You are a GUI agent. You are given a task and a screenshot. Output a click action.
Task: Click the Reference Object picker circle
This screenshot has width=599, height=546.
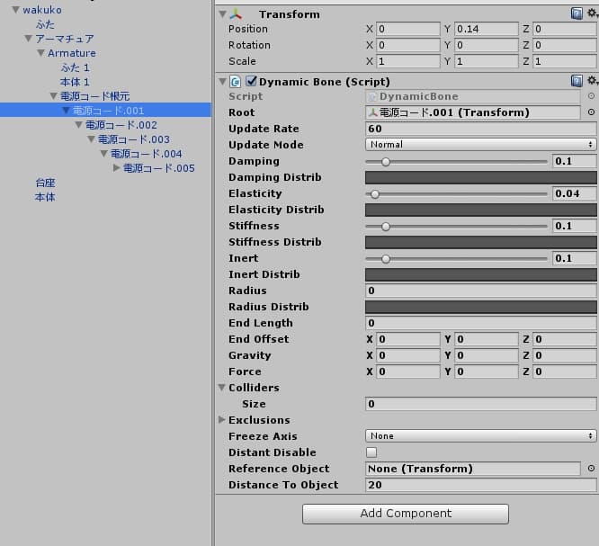(591, 469)
